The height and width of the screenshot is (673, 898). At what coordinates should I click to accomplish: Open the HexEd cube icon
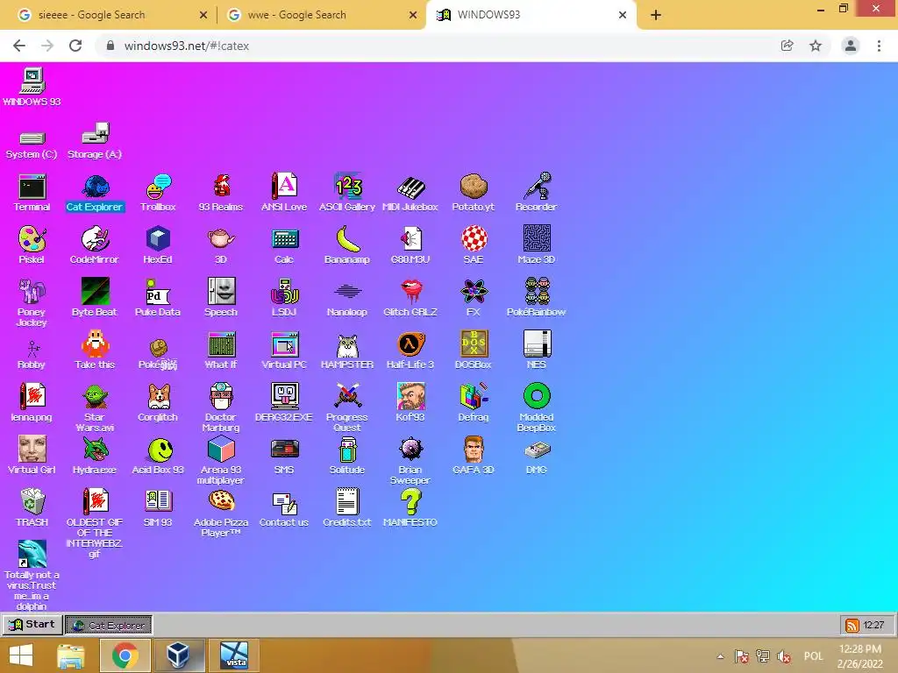(x=158, y=245)
